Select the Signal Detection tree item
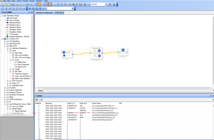Screen dimensions: 214x140 point(20,111)
